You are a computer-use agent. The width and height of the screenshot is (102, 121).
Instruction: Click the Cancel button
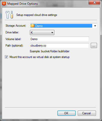coord(87,113)
